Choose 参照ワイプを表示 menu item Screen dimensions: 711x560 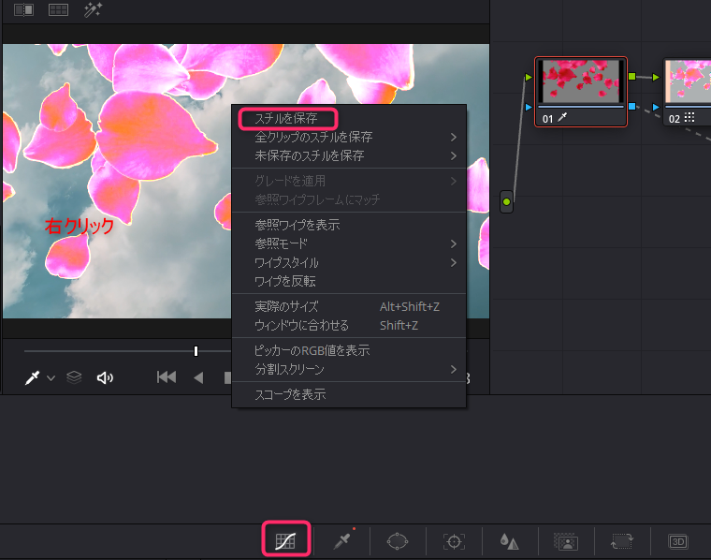click(x=349, y=225)
